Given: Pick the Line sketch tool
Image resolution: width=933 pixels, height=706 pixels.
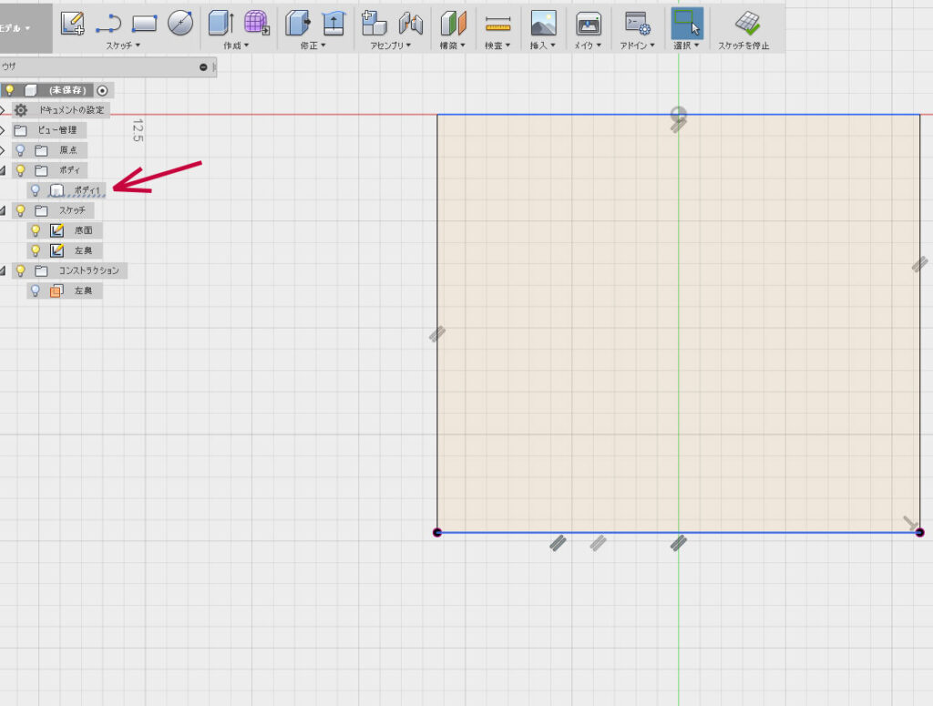Looking at the screenshot, I should coord(108,23).
